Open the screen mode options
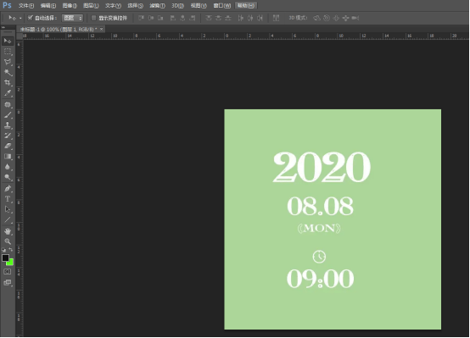This screenshot has height=338, width=470. coord(7,282)
